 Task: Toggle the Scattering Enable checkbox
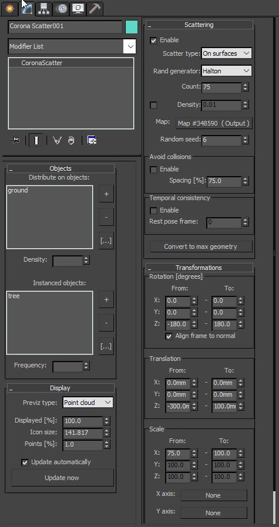pos(153,40)
